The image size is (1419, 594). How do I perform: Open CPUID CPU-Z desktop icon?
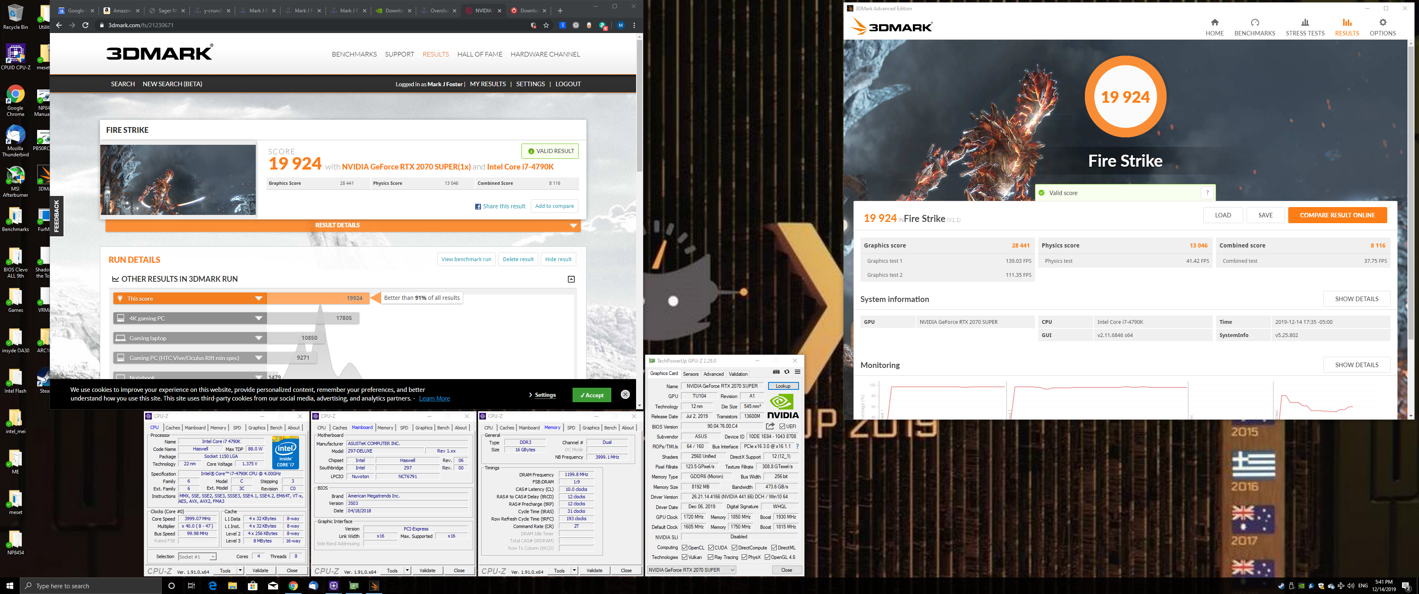15,57
